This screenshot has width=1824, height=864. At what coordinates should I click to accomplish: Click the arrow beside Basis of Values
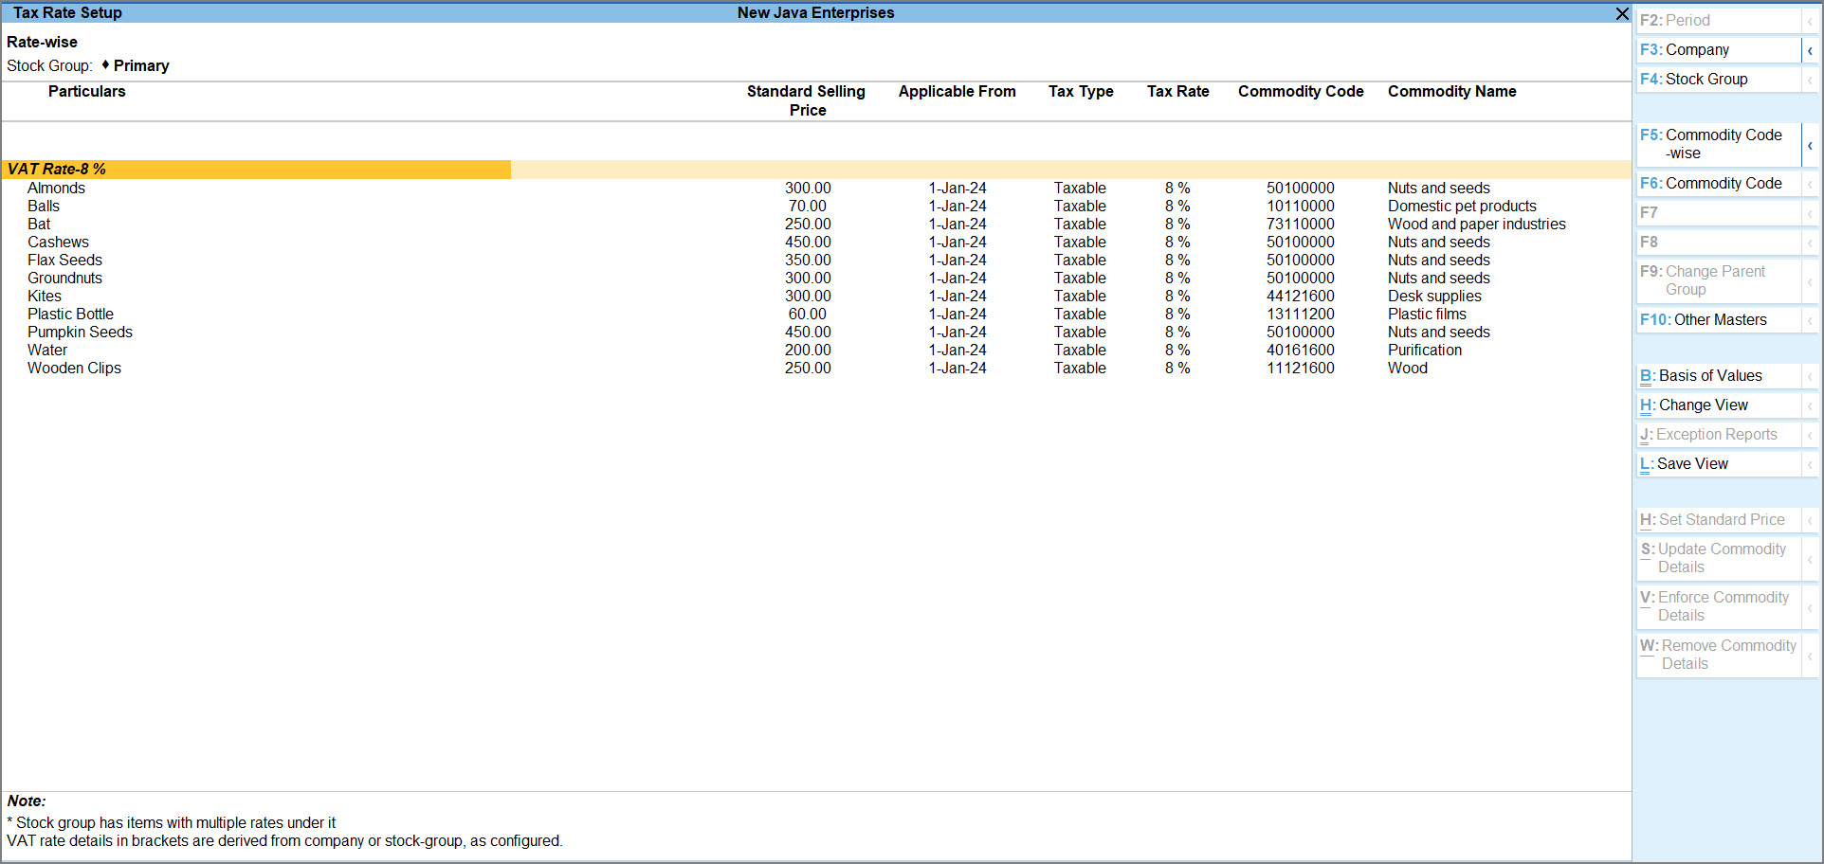pos(1810,376)
